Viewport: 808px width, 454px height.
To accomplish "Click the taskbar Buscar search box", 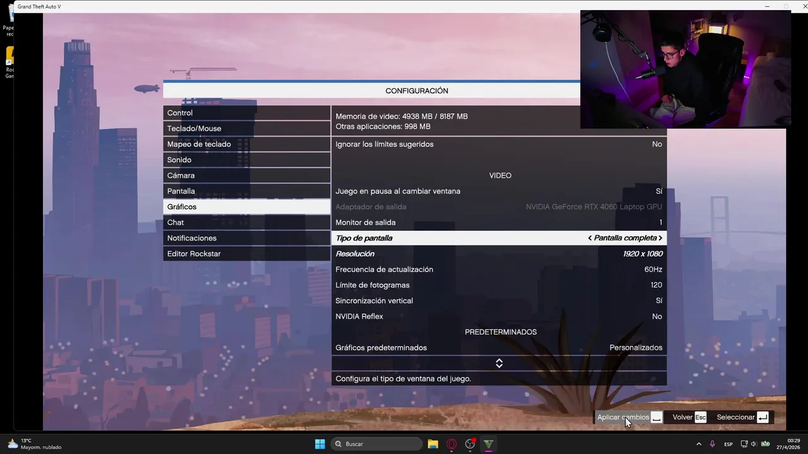I will 376,444.
